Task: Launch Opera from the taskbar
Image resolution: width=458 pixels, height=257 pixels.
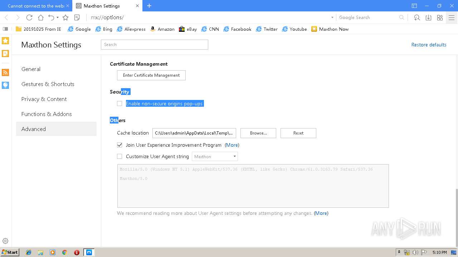Action: [77, 252]
